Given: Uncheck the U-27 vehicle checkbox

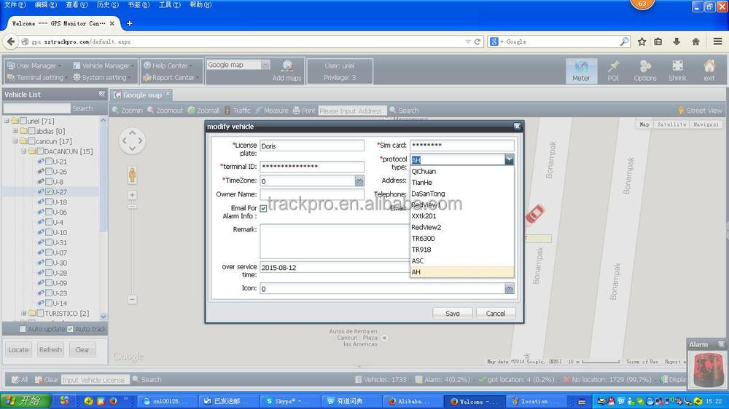Looking at the screenshot, I should point(48,192).
